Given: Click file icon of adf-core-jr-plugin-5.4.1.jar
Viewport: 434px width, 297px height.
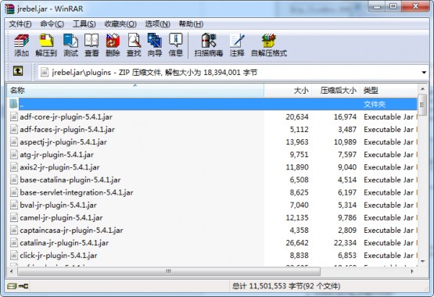Looking at the screenshot, I should pyautogui.click(x=13, y=116).
